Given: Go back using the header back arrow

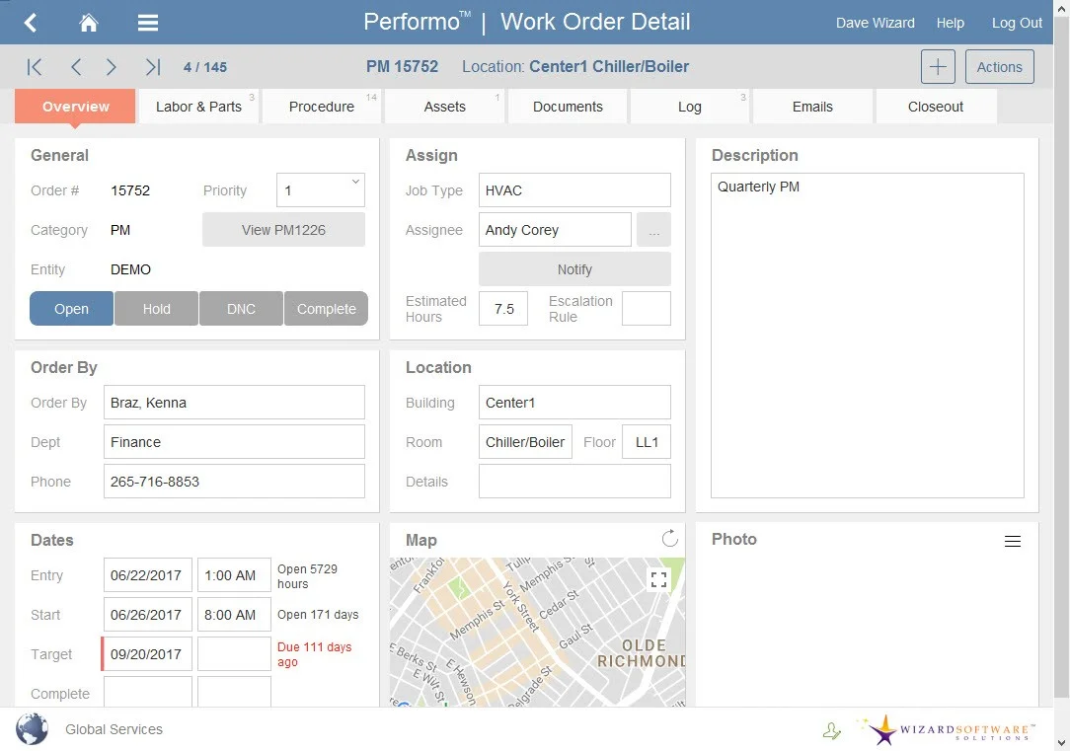Looking at the screenshot, I should tap(30, 23).
